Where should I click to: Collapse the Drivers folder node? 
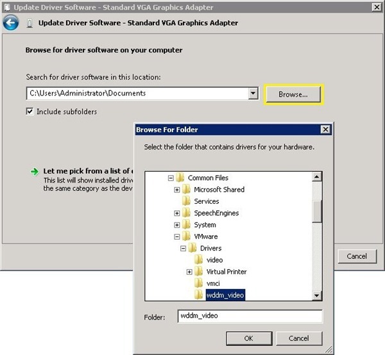[183, 249]
